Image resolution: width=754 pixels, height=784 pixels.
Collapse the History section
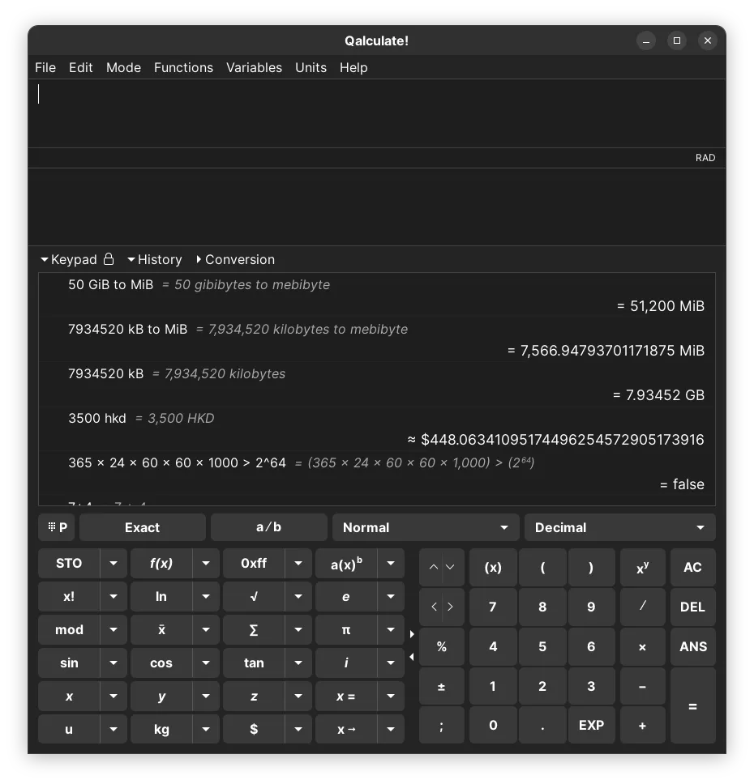tap(155, 259)
